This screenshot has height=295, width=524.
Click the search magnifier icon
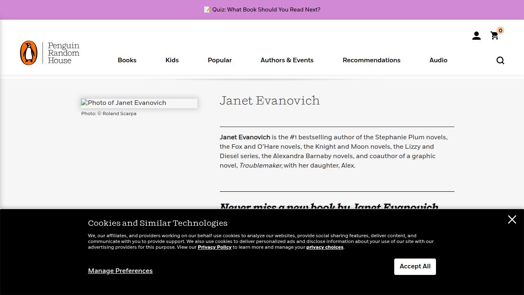(500, 60)
